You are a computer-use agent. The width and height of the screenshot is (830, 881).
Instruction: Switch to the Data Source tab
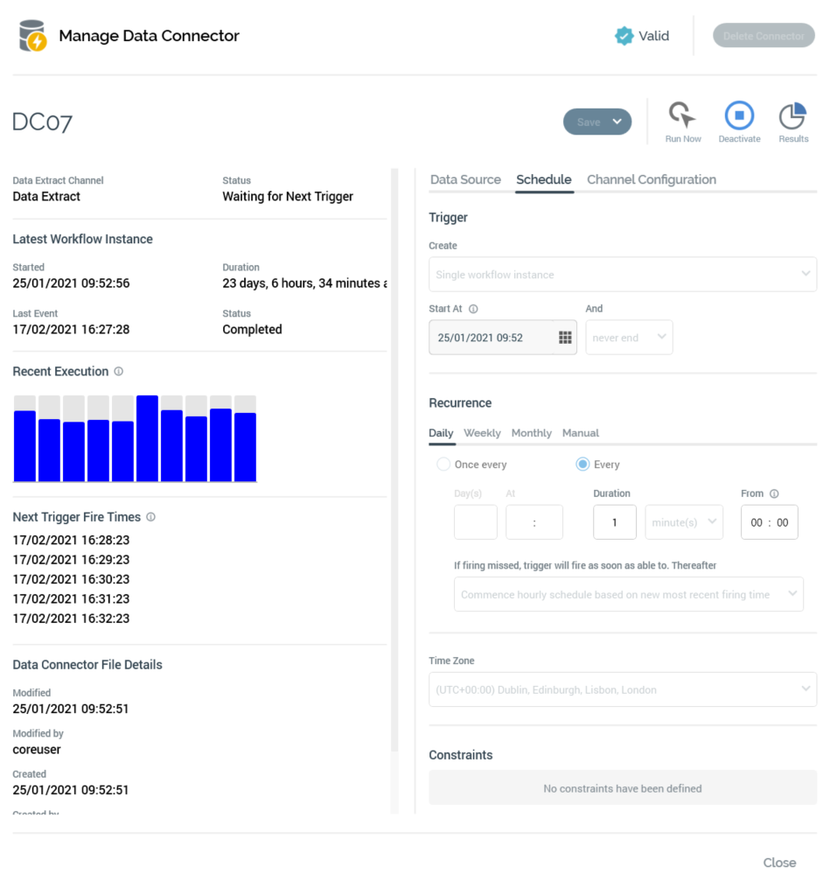pos(465,179)
